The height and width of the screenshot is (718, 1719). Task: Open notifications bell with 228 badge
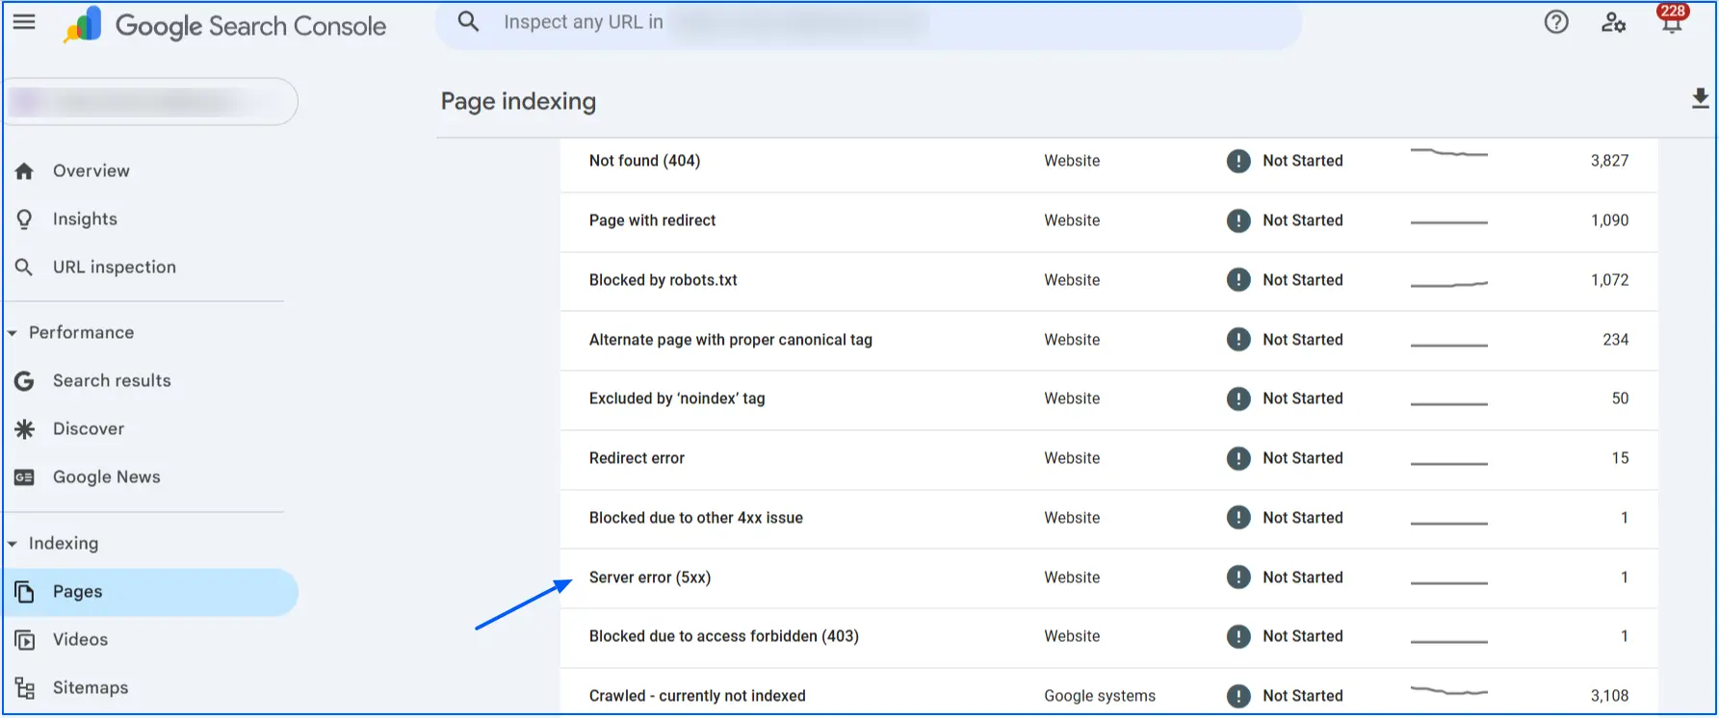1672,19
